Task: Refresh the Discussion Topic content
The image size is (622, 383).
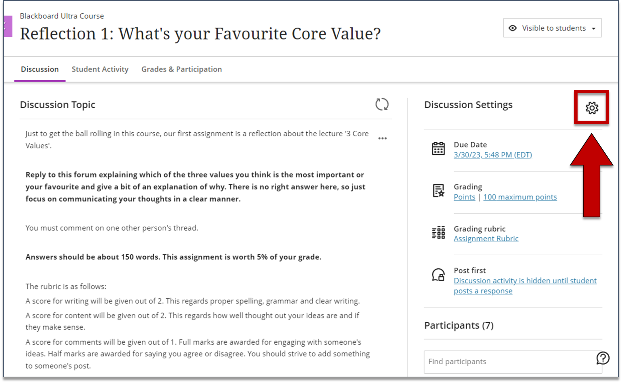Action: (x=382, y=105)
